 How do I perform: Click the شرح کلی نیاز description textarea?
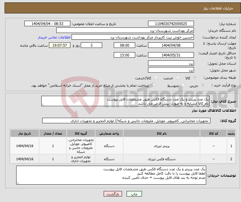[x=125, y=101]
